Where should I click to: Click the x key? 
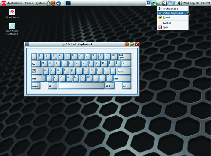56,78
